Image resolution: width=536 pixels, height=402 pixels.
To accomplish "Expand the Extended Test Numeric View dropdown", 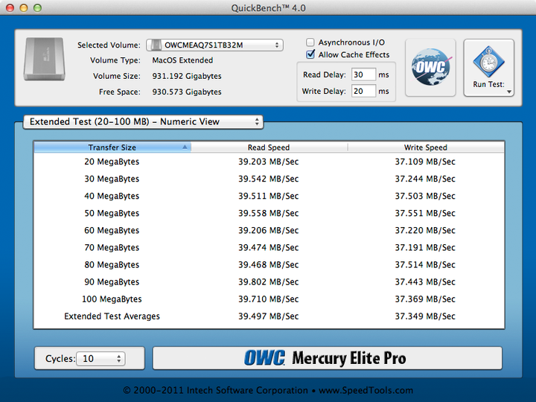I will 143,121.
